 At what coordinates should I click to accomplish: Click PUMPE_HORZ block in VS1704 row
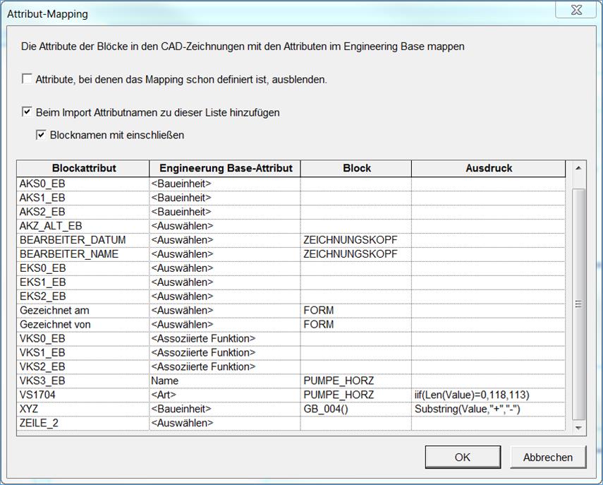coord(356,395)
